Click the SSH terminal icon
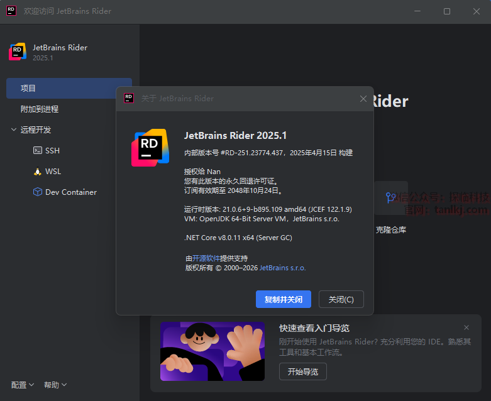Image resolution: width=491 pixels, height=401 pixels. coord(38,151)
